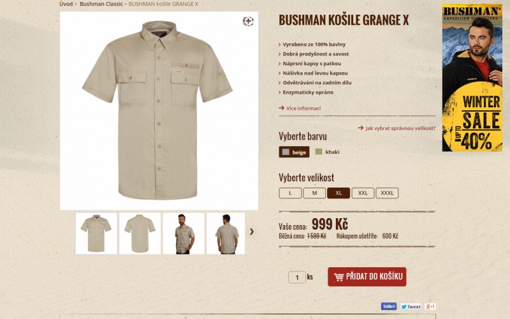The image size is (510, 319).
Task: Open the Winter Sale banner ad
Action: 472,77
